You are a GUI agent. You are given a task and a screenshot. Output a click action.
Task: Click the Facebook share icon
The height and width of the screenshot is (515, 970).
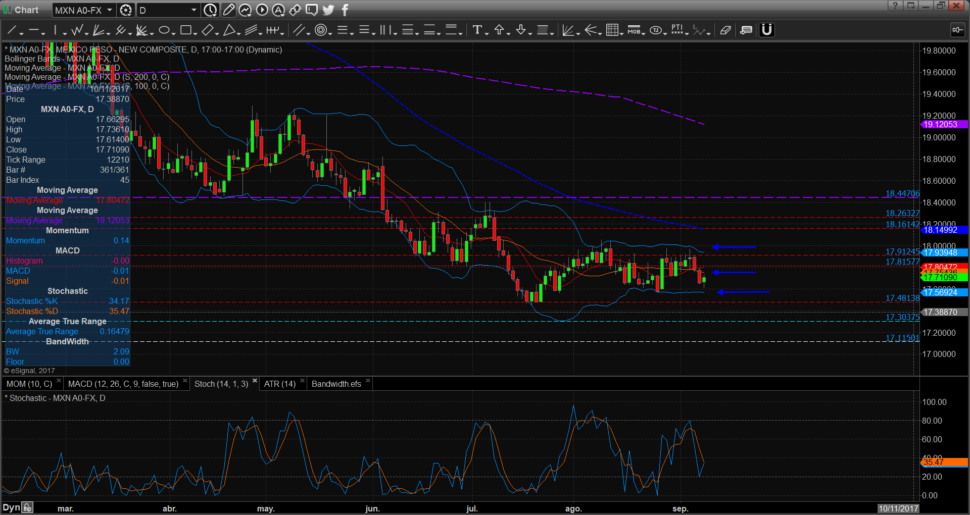pos(345,10)
